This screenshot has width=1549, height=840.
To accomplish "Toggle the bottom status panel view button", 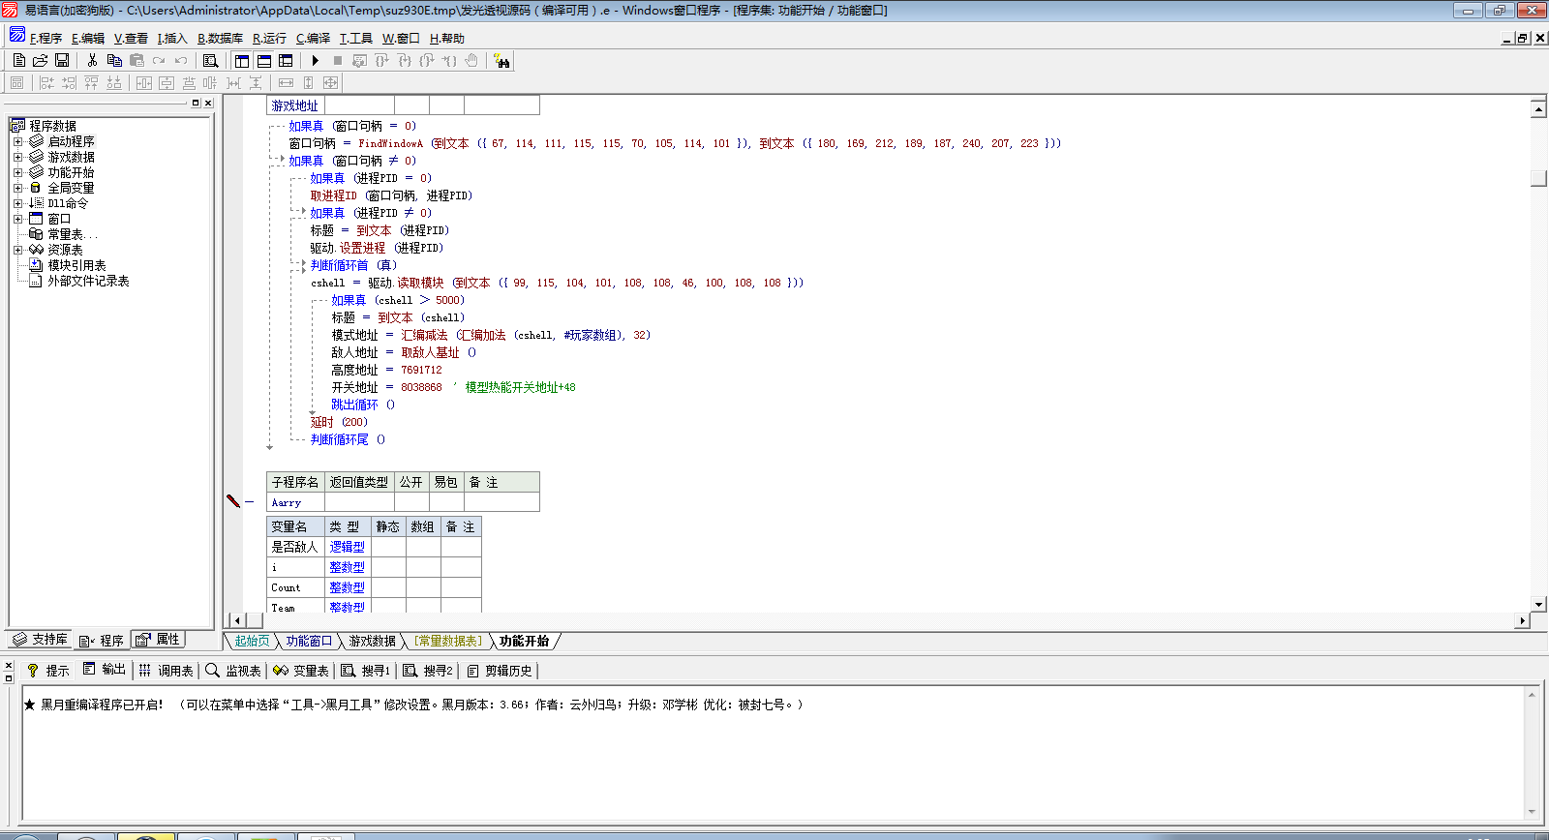I will (x=264, y=60).
